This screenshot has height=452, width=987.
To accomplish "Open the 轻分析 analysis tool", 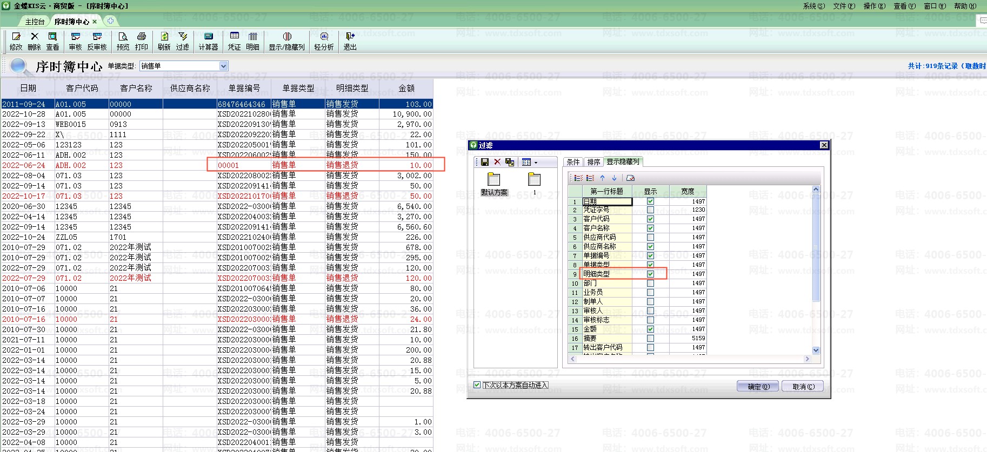I will tap(324, 41).
